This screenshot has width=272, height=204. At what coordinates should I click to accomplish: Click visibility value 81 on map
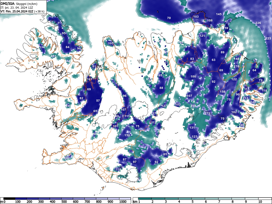coord(94,66)
